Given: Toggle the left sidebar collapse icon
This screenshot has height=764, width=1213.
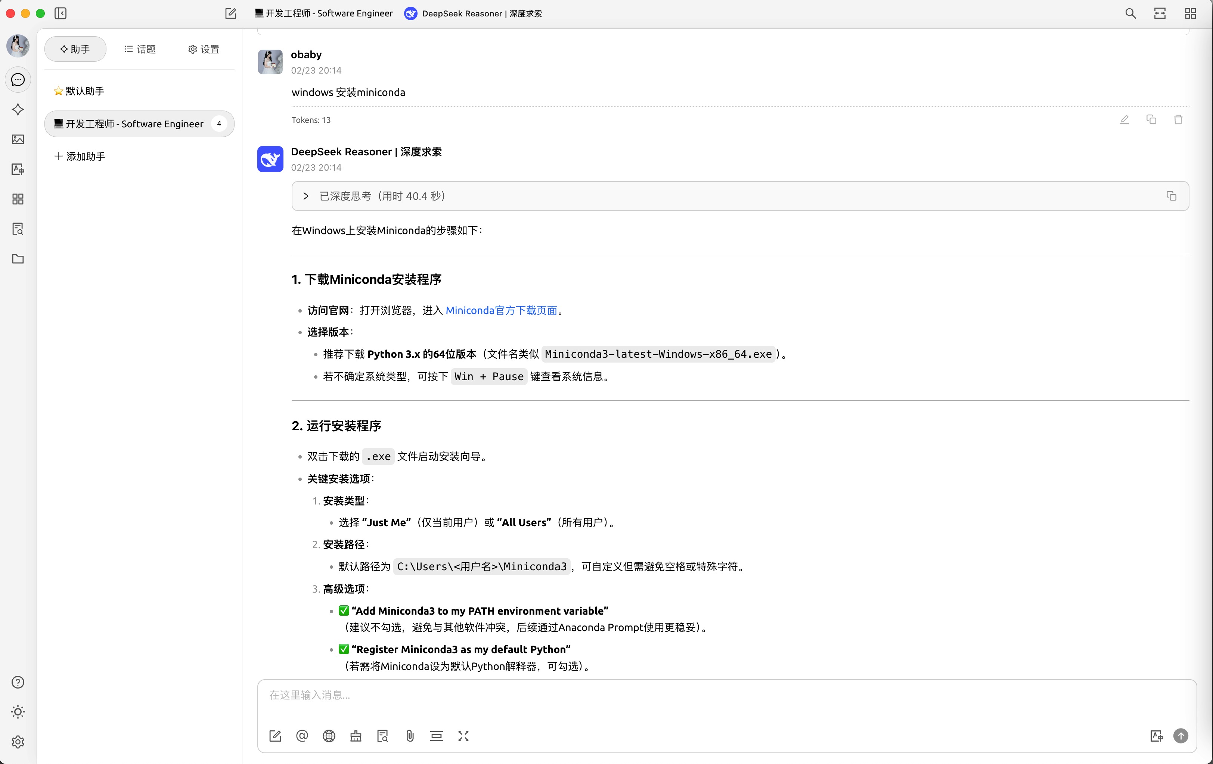Looking at the screenshot, I should tap(61, 13).
